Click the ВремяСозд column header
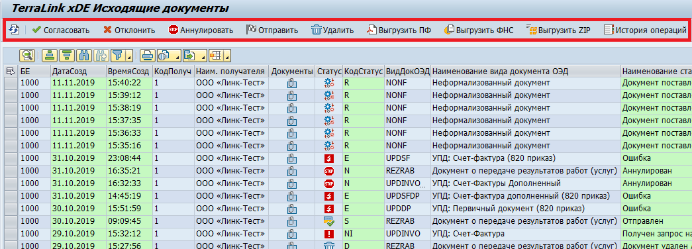This screenshot has height=249, width=692. pyautogui.click(x=129, y=71)
